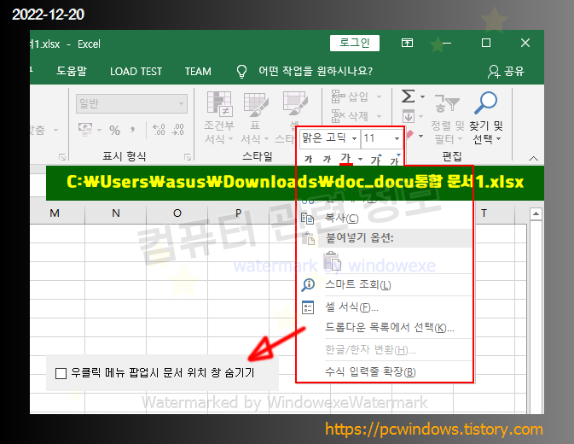Apply comma style formatting
The width and height of the screenshot is (574, 444).
pyautogui.click(x=132, y=130)
